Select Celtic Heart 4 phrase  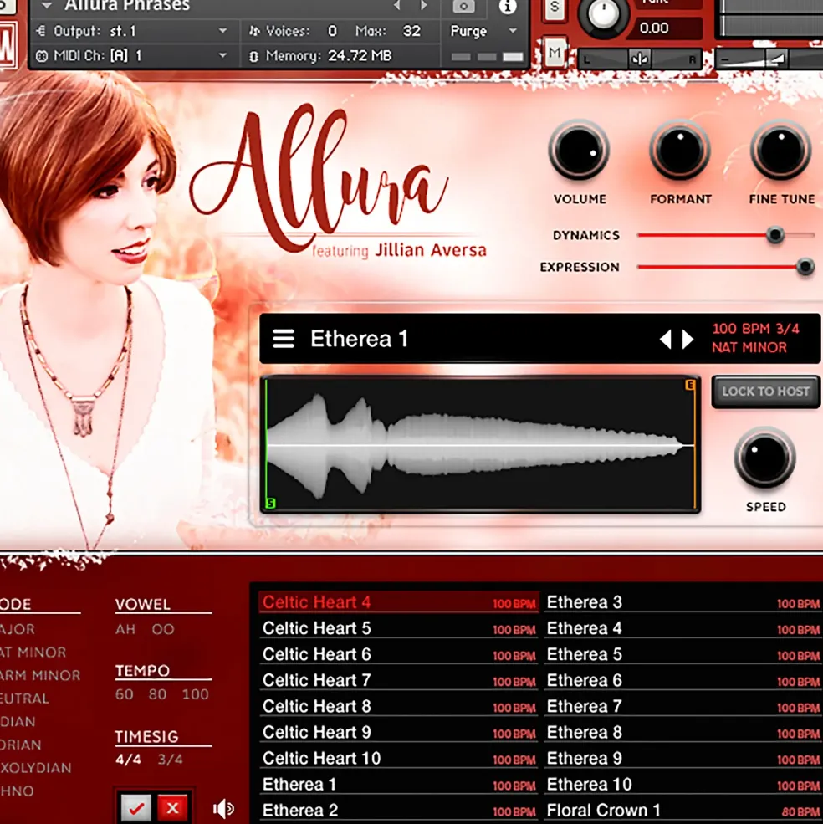click(399, 602)
